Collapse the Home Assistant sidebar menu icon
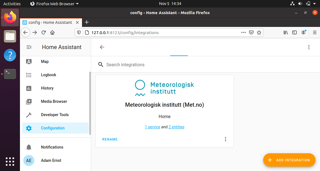Image resolution: width=320 pixels, height=171 pixels. [29, 47]
